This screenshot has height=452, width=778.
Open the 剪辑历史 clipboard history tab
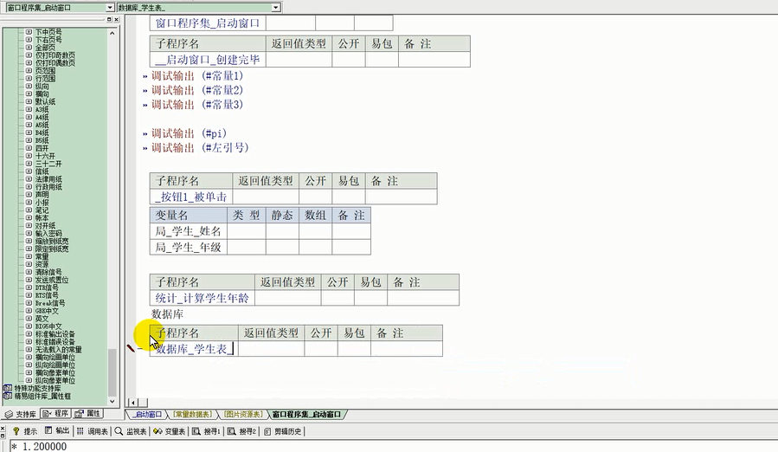(283, 430)
